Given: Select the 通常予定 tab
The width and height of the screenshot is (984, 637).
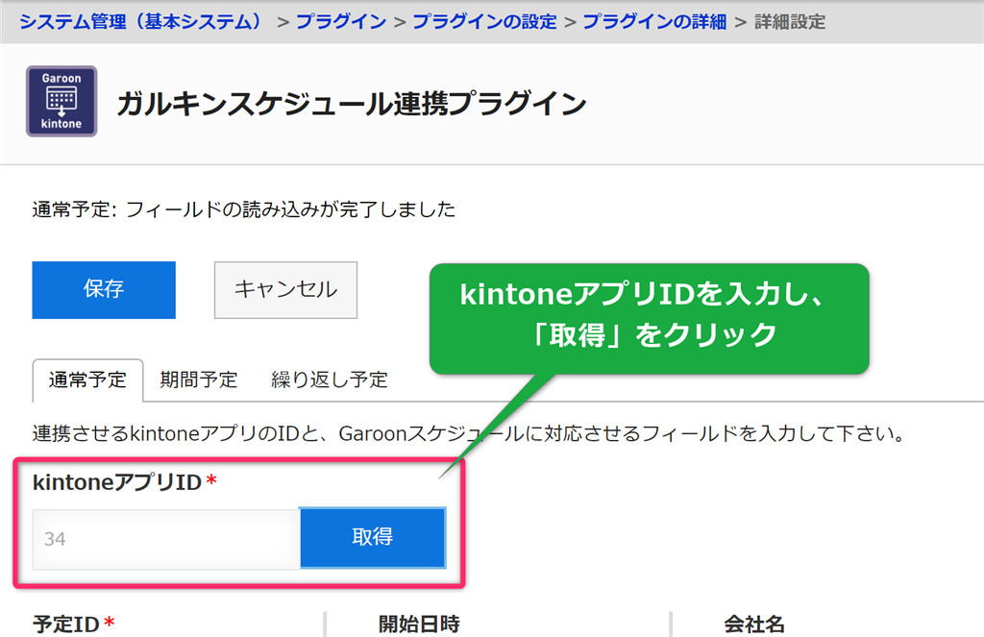Looking at the screenshot, I should (87, 380).
